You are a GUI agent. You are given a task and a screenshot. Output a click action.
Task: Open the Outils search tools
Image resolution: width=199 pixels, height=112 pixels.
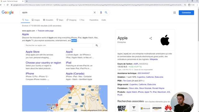tap(104, 20)
